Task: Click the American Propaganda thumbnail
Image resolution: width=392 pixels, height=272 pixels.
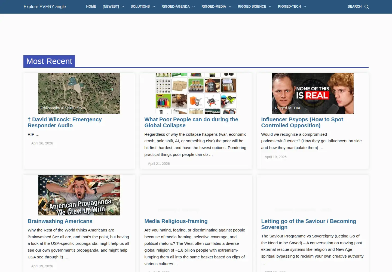Action: click(x=79, y=195)
